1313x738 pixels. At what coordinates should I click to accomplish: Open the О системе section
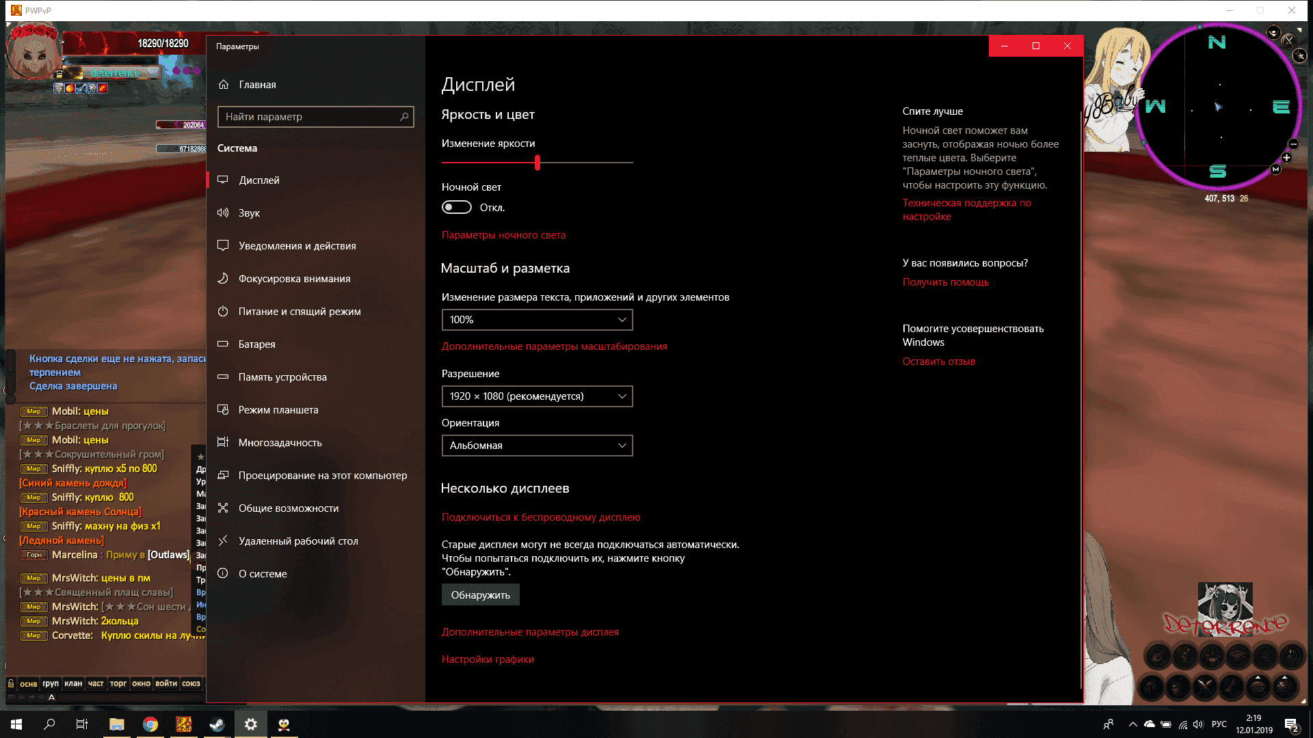[263, 573]
